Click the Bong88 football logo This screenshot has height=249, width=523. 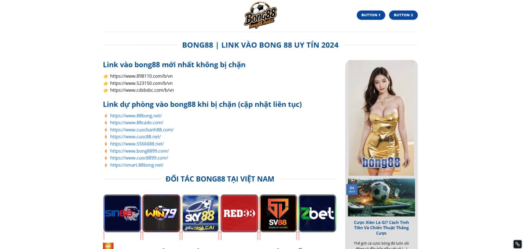(x=260, y=15)
